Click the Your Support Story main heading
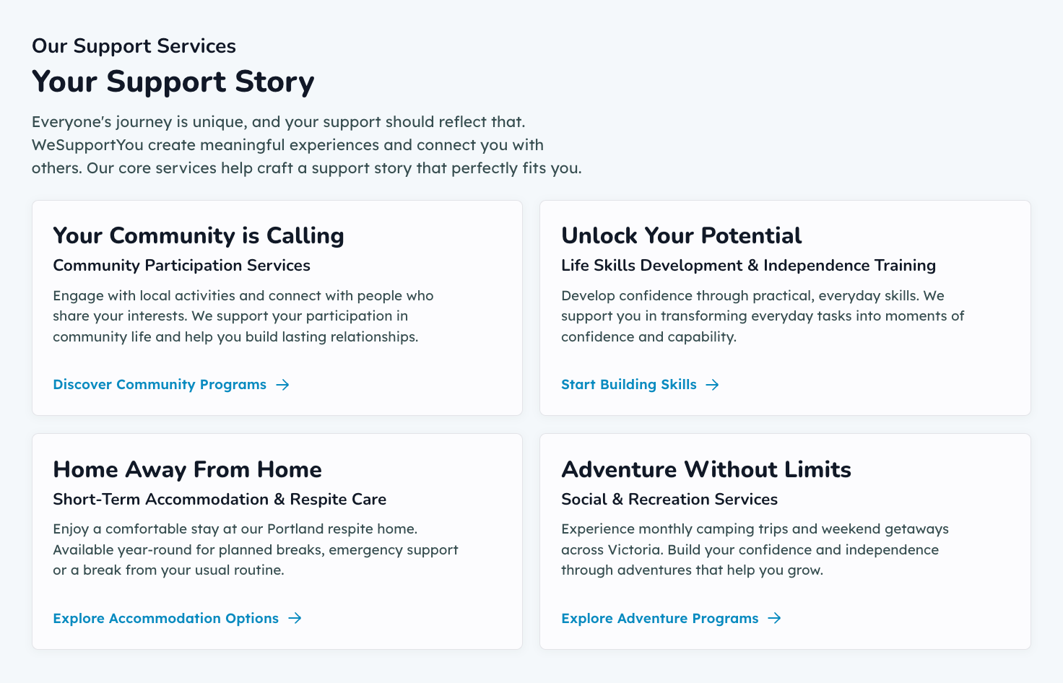This screenshot has height=683, width=1063. coord(173,82)
